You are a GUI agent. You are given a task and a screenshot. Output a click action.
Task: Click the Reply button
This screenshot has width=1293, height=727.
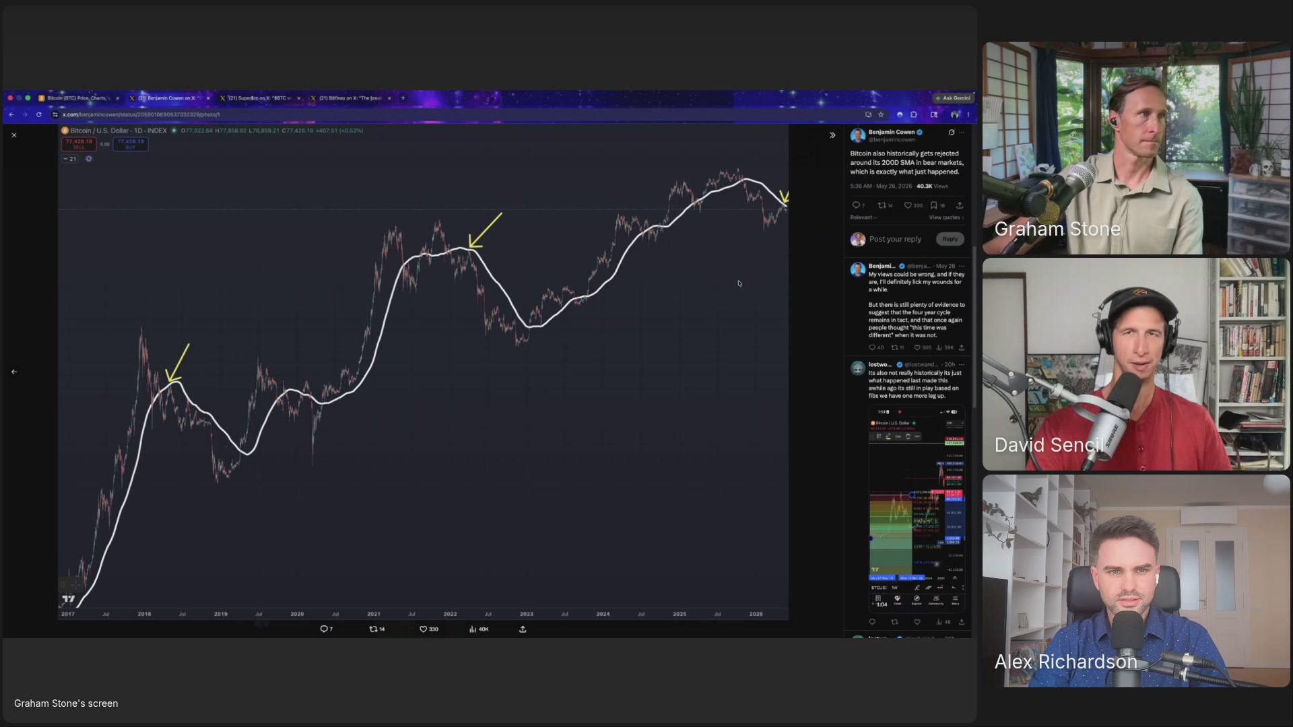coord(950,239)
